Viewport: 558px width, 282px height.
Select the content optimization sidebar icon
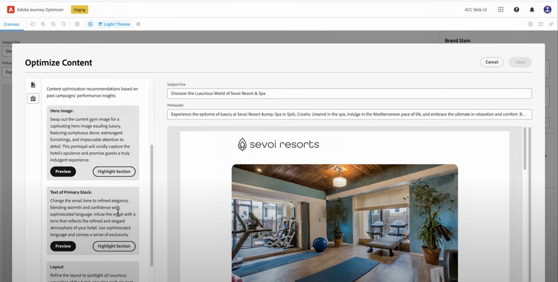pyautogui.click(x=33, y=98)
